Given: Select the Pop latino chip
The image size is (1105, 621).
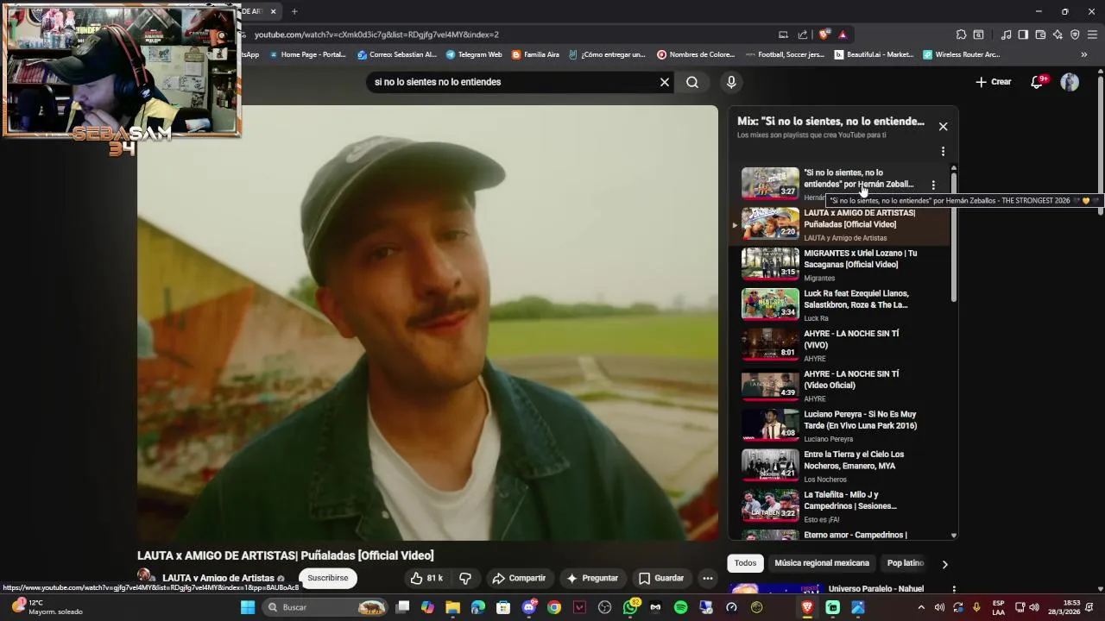Looking at the screenshot, I should (x=905, y=563).
